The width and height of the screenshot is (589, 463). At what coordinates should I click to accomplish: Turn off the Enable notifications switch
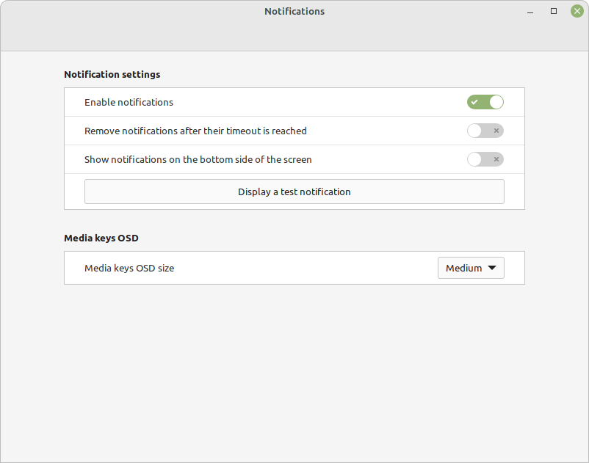[x=485, y=102]
